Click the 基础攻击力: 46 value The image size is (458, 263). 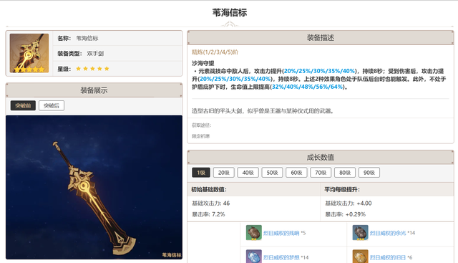210,204
